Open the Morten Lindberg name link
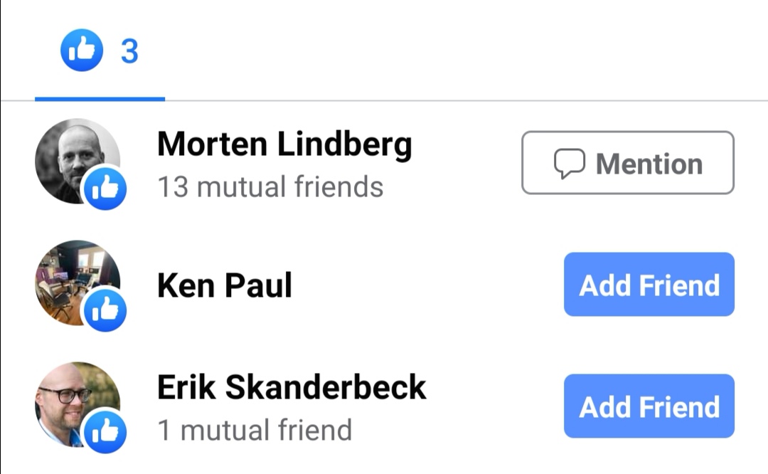The width and height of the screenshot is (768, 474). 284,144
